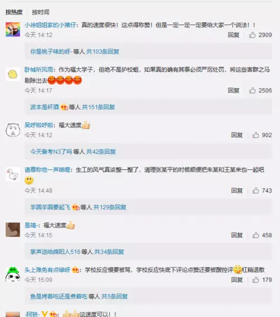Like the 14:12 福大速度 comment with 902 likes
Screen dimensions: 280x317
tap(255, 135)
